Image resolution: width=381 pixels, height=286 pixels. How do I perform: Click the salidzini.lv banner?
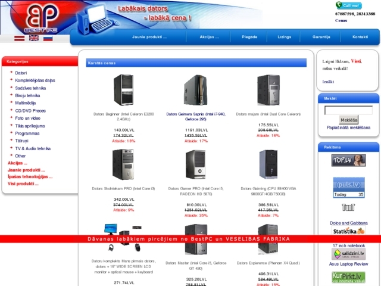(348, 254)
